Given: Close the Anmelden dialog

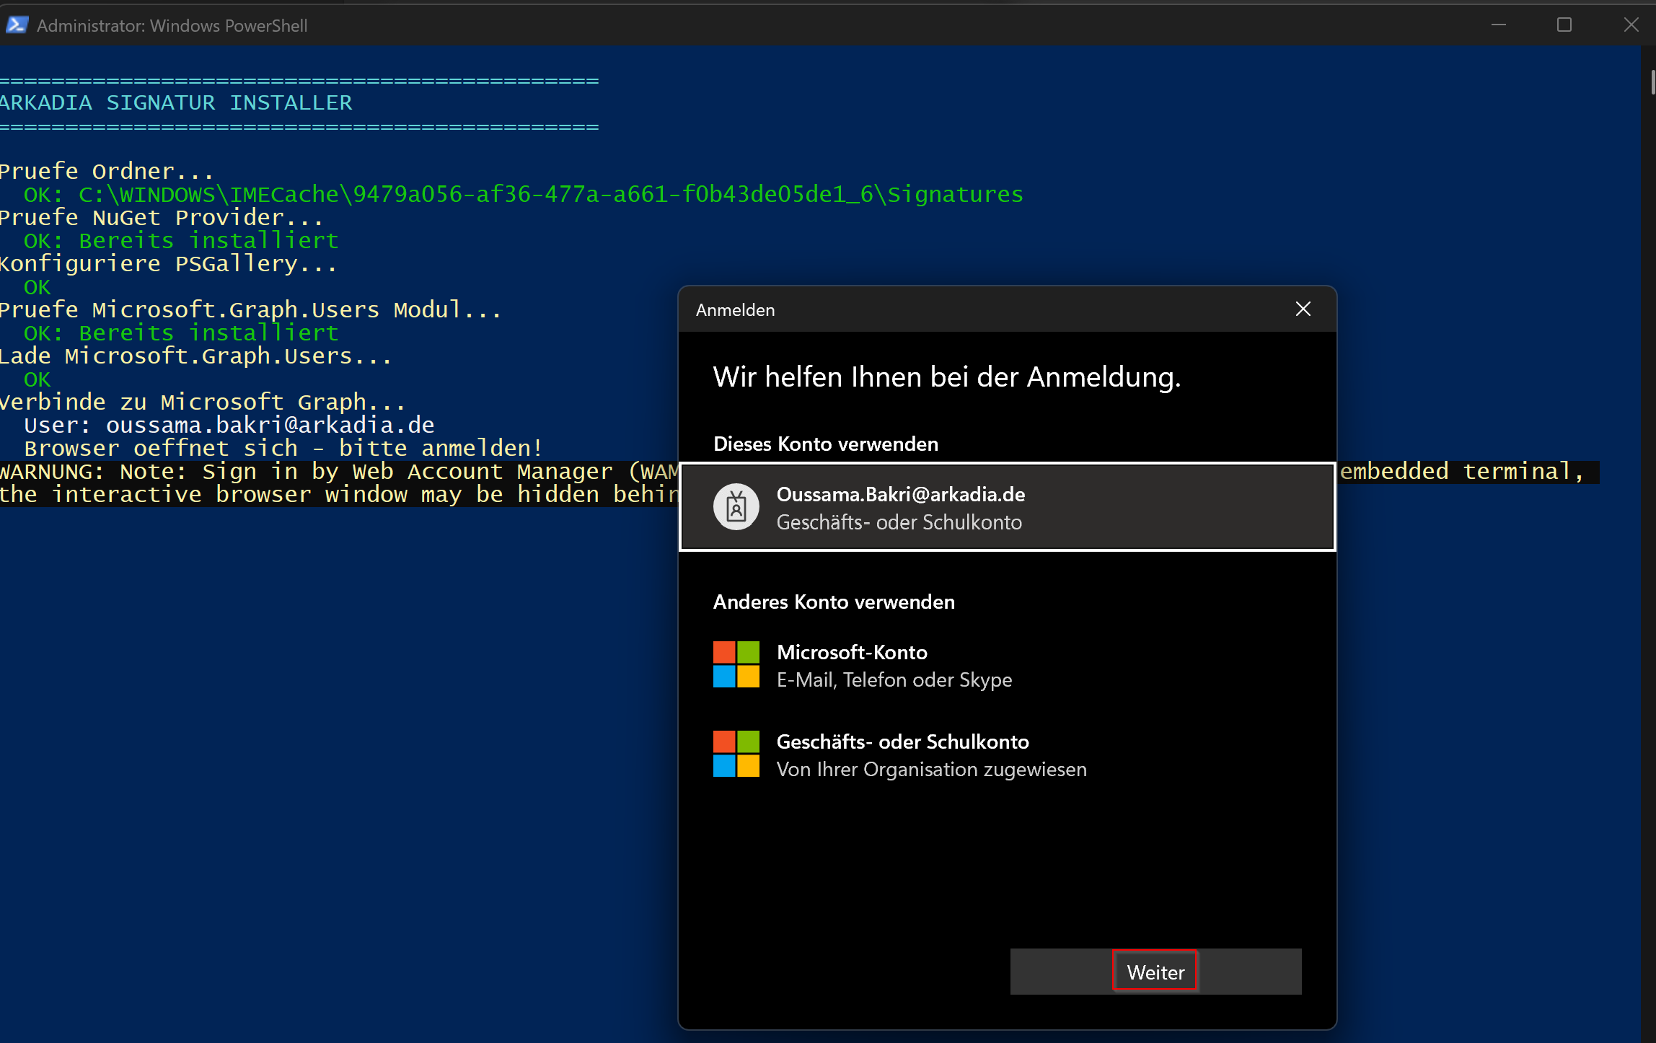Looking at the screenshot, I should [x=1303, y=309].
